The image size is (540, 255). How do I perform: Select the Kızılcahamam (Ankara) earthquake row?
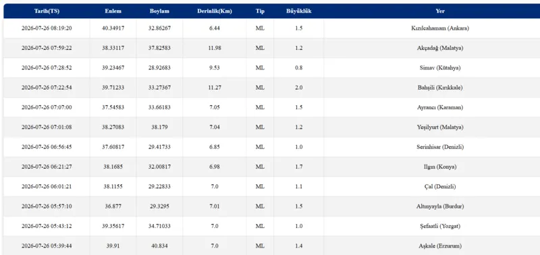[x=272, y=28]
